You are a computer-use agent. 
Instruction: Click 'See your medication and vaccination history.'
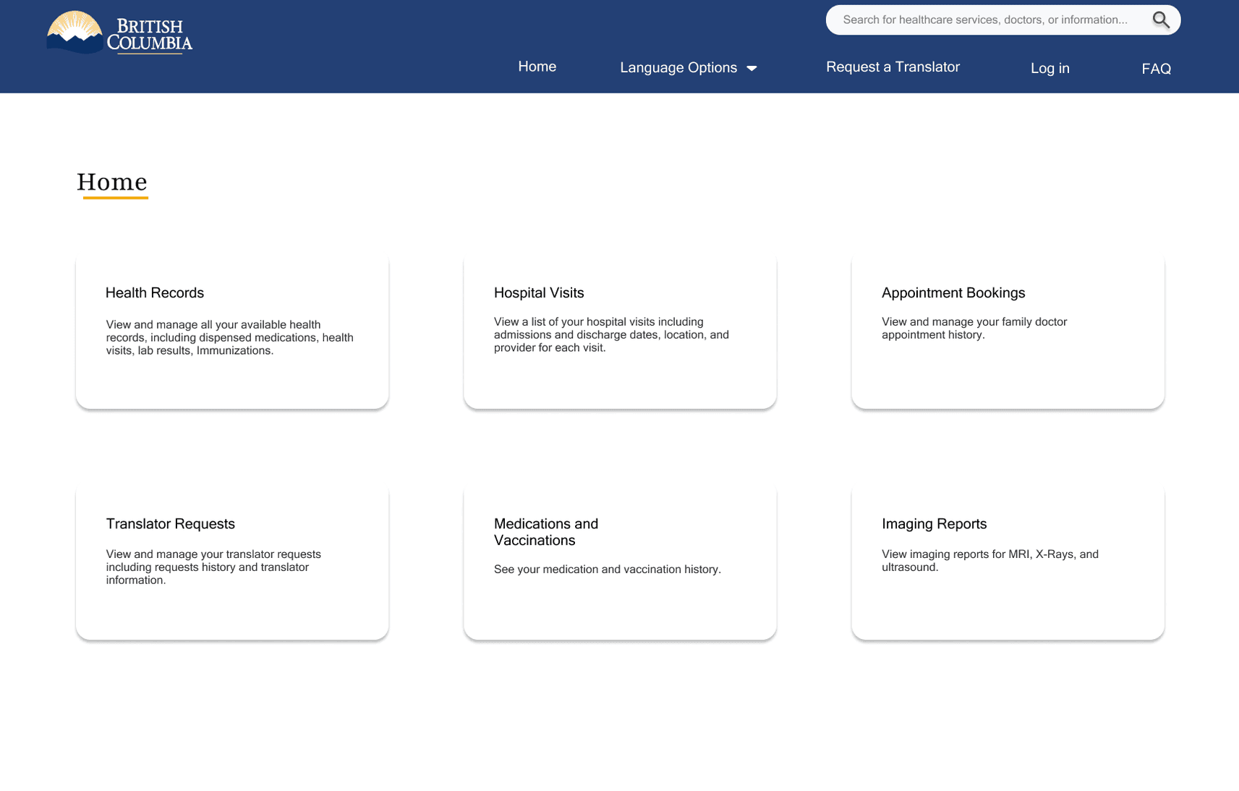[608, 570]
